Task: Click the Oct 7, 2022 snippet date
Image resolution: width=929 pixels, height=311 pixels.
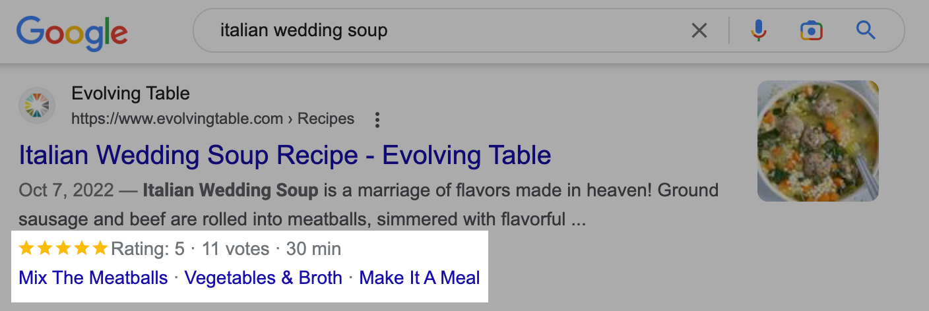Action: coord(68,191)
